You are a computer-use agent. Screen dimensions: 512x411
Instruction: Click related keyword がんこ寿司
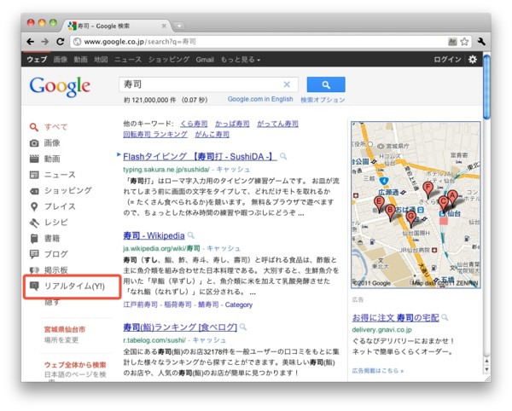[212, 134]
